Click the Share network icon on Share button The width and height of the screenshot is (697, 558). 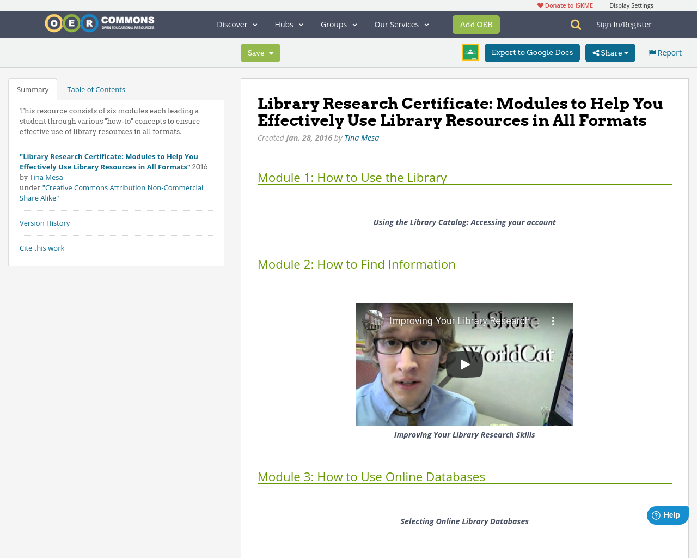coord(597,52)
